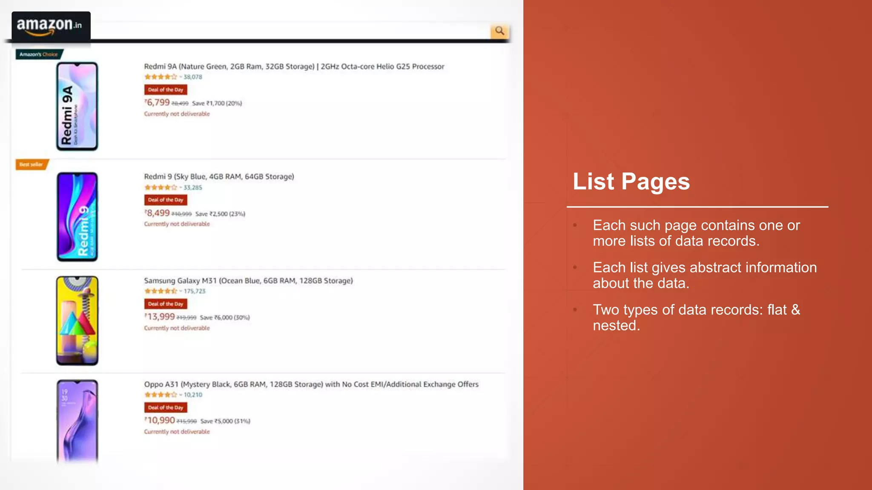Click star rating of Samsung Galaxy M31
872x490 pixels.
161,291
